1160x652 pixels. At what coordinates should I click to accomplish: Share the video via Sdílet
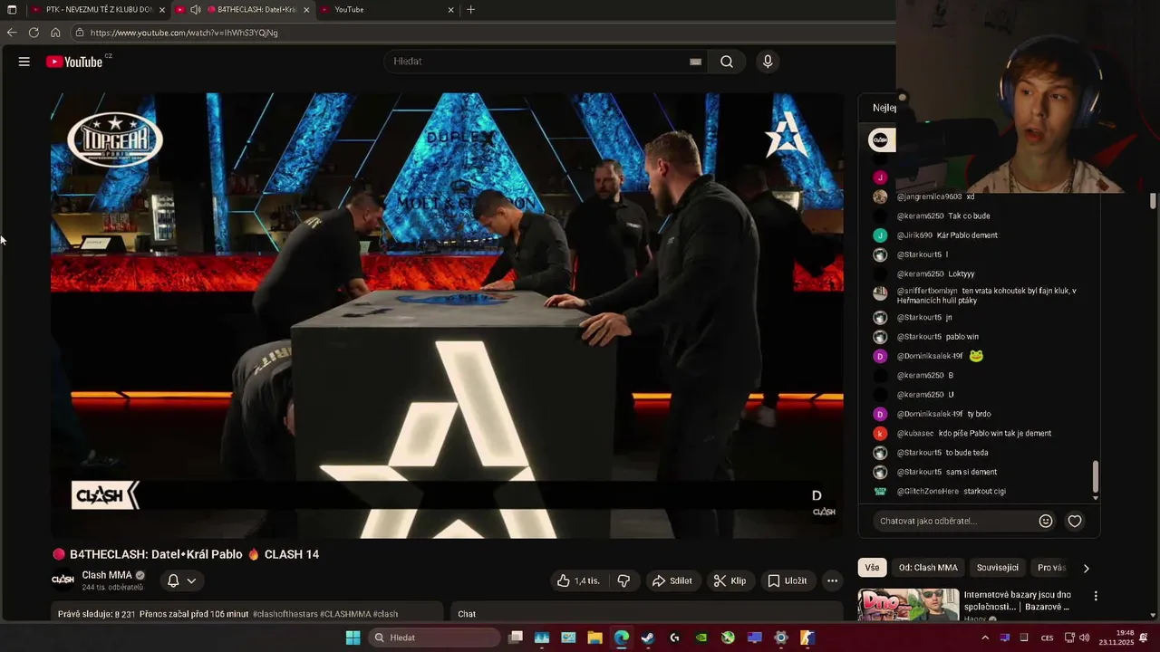[x=672, y=580]
